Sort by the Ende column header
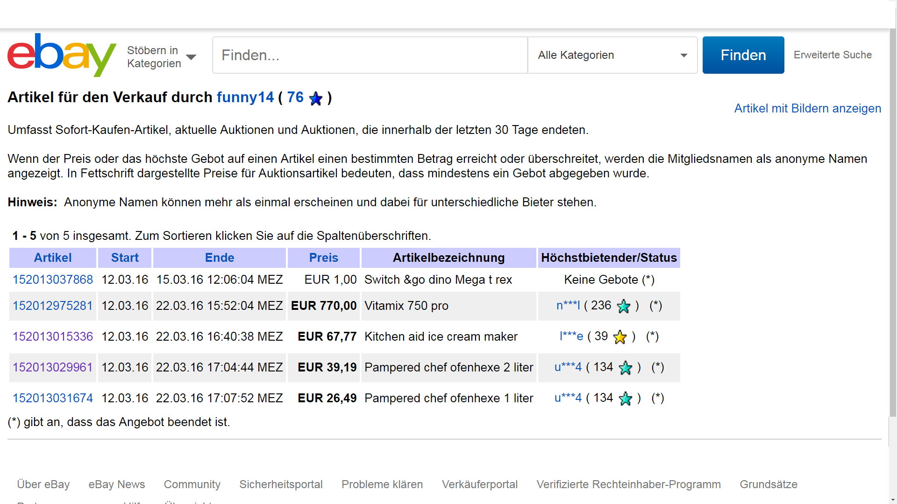The image size is (897, 504). pos(220,258)
